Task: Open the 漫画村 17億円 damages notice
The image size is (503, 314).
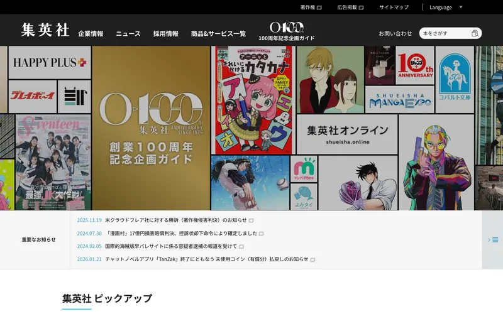Action: pyautogui.click(x=181, y=233)
